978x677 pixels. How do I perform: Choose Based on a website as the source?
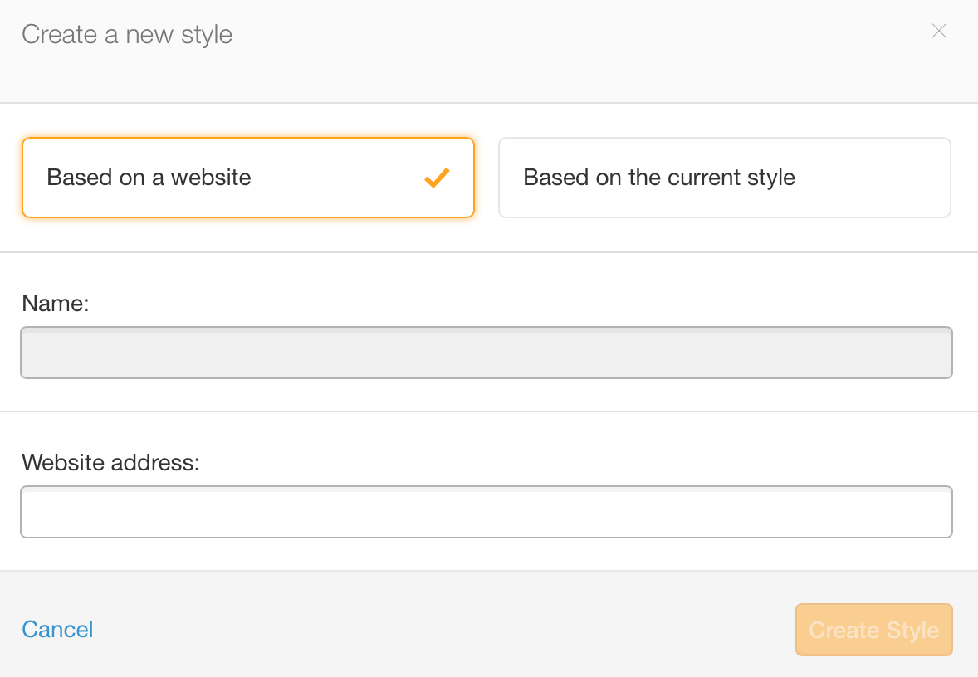(x=247, y=177)
